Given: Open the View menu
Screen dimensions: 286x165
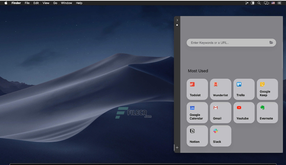Looking at the screenshot, I should coord(46,3).
